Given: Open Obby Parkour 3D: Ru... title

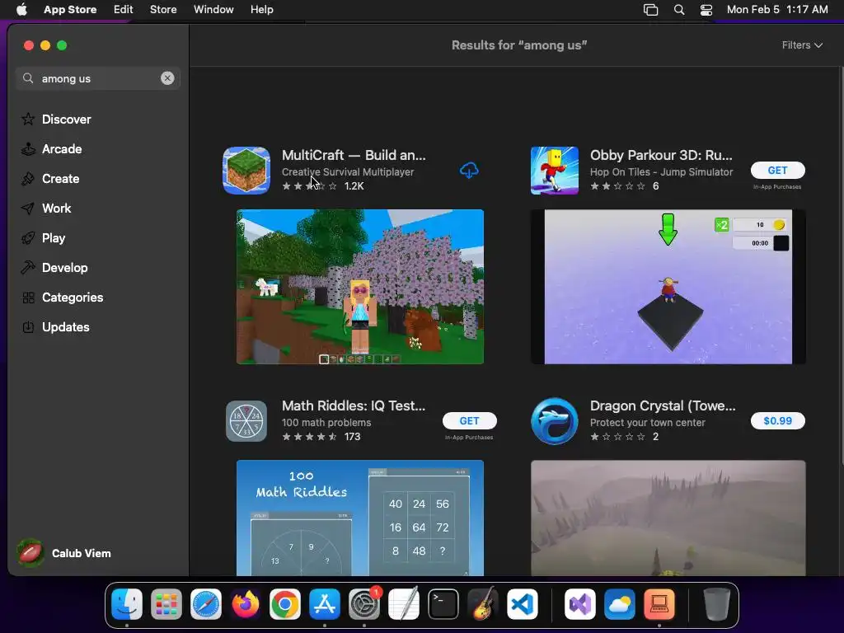Looking at the screenshot, I should 661,155.
